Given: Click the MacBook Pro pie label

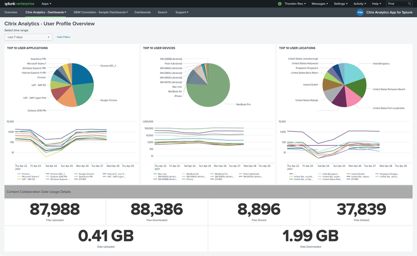Looking at the screenshot, I should click(x=244, y=105).
